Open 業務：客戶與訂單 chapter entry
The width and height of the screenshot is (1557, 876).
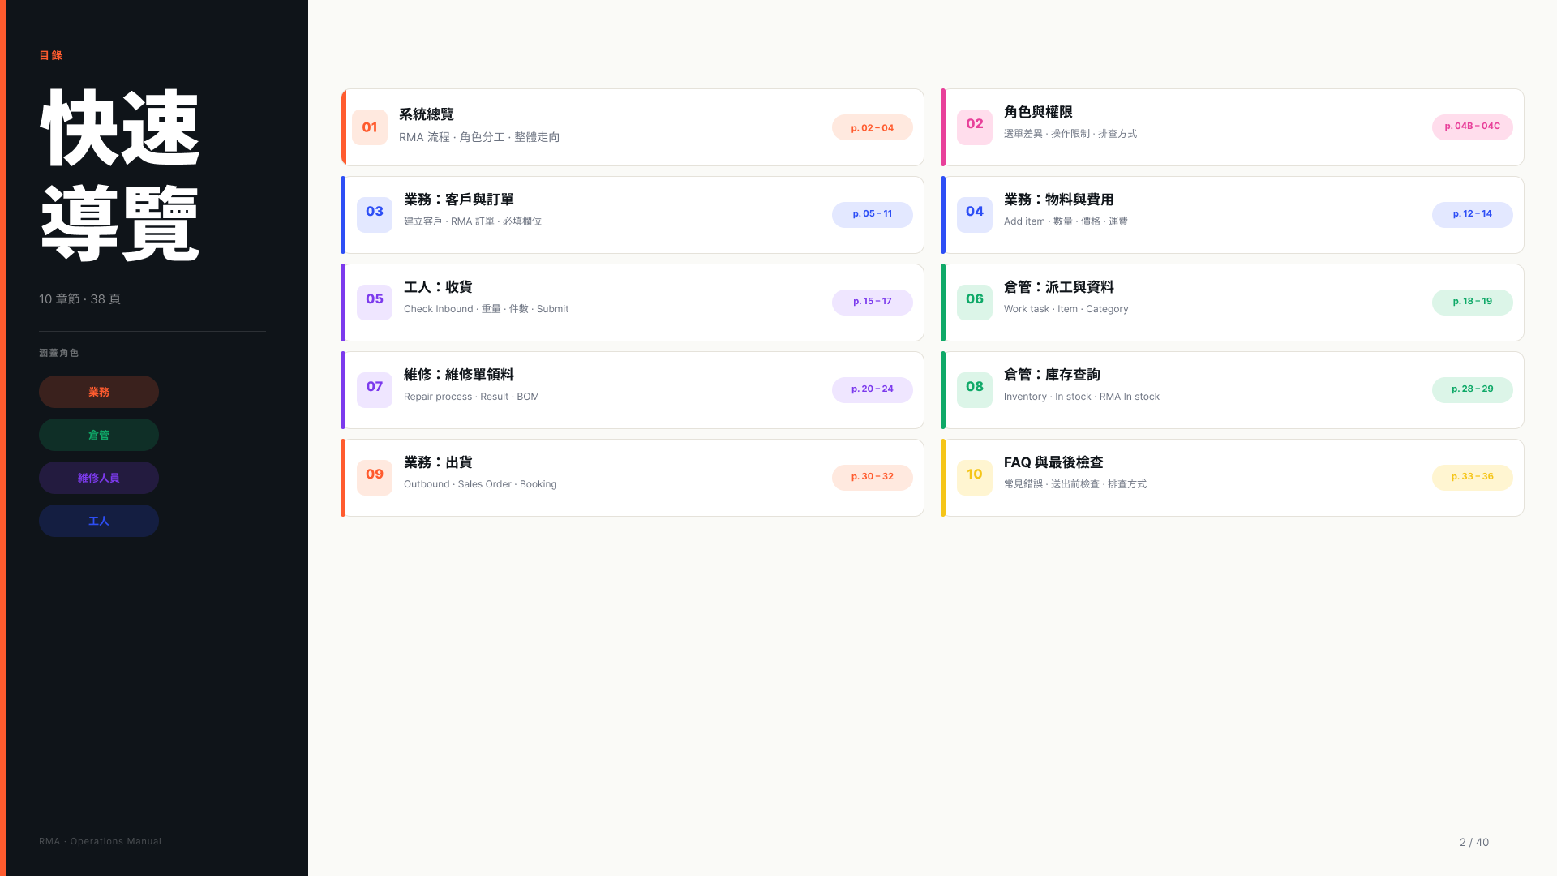[x=633, y=215]
